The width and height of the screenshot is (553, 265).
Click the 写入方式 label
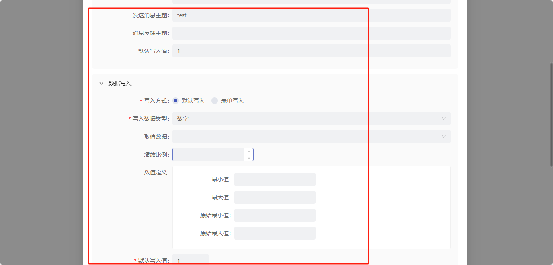coord(156,101)
